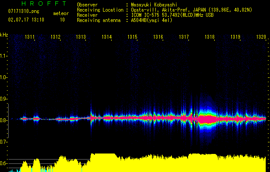Click time marker 1315
270x172 pixels.
pos(132,37)
